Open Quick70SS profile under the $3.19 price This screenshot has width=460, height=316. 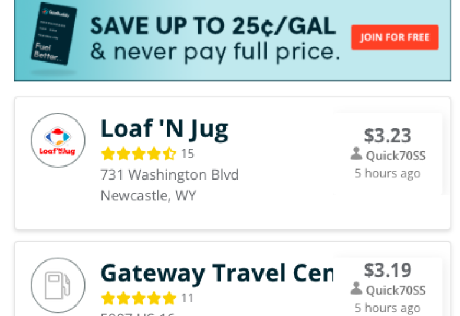(x=396, y=290)
